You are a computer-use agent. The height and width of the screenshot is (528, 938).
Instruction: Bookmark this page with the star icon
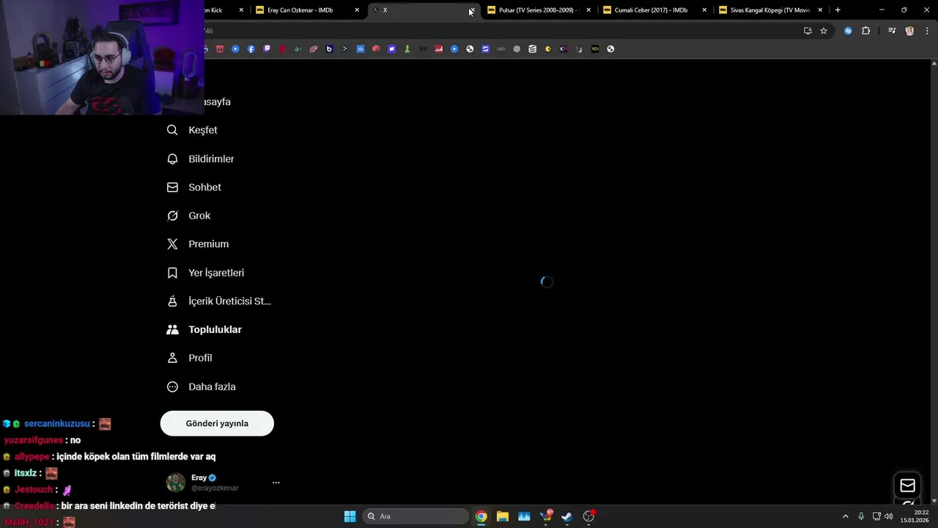click(x=824, y=31)
